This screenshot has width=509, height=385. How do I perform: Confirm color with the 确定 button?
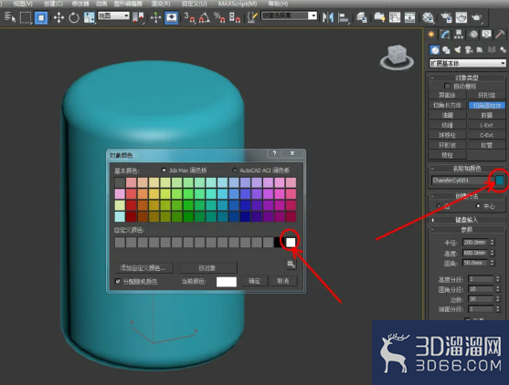(x=254, y=281)
